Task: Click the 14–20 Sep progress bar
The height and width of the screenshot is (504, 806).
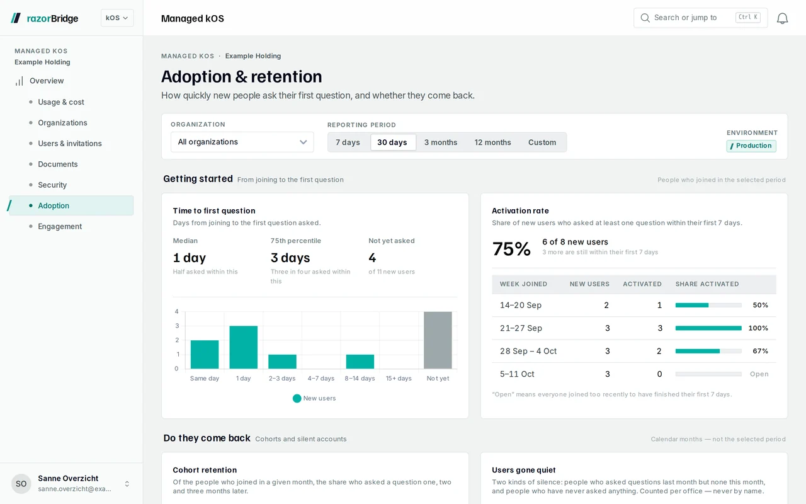Action: click(708, 305)
